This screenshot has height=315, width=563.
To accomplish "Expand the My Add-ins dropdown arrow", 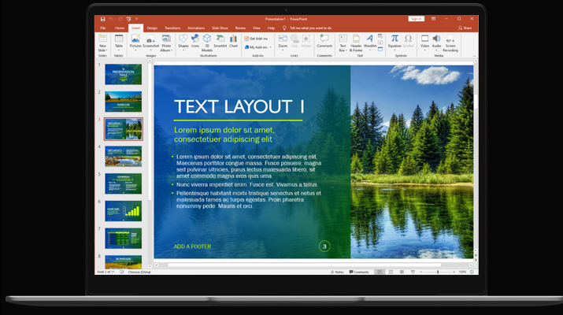I will pyautogui.click(x=270, y=47).
